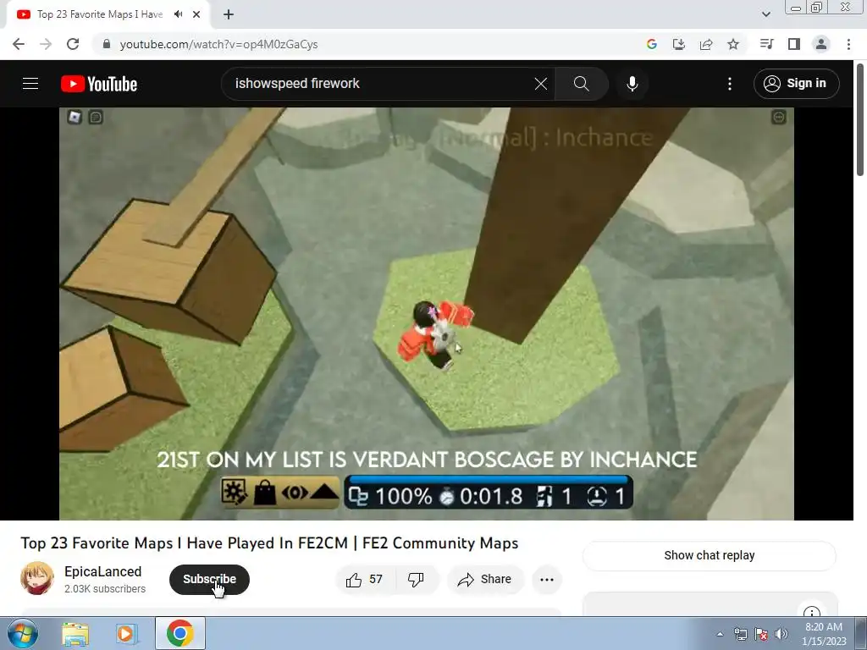Screen dimensions: 867x650
Task: Click the page vertical scrollbar
Action: tap(860, 120)
